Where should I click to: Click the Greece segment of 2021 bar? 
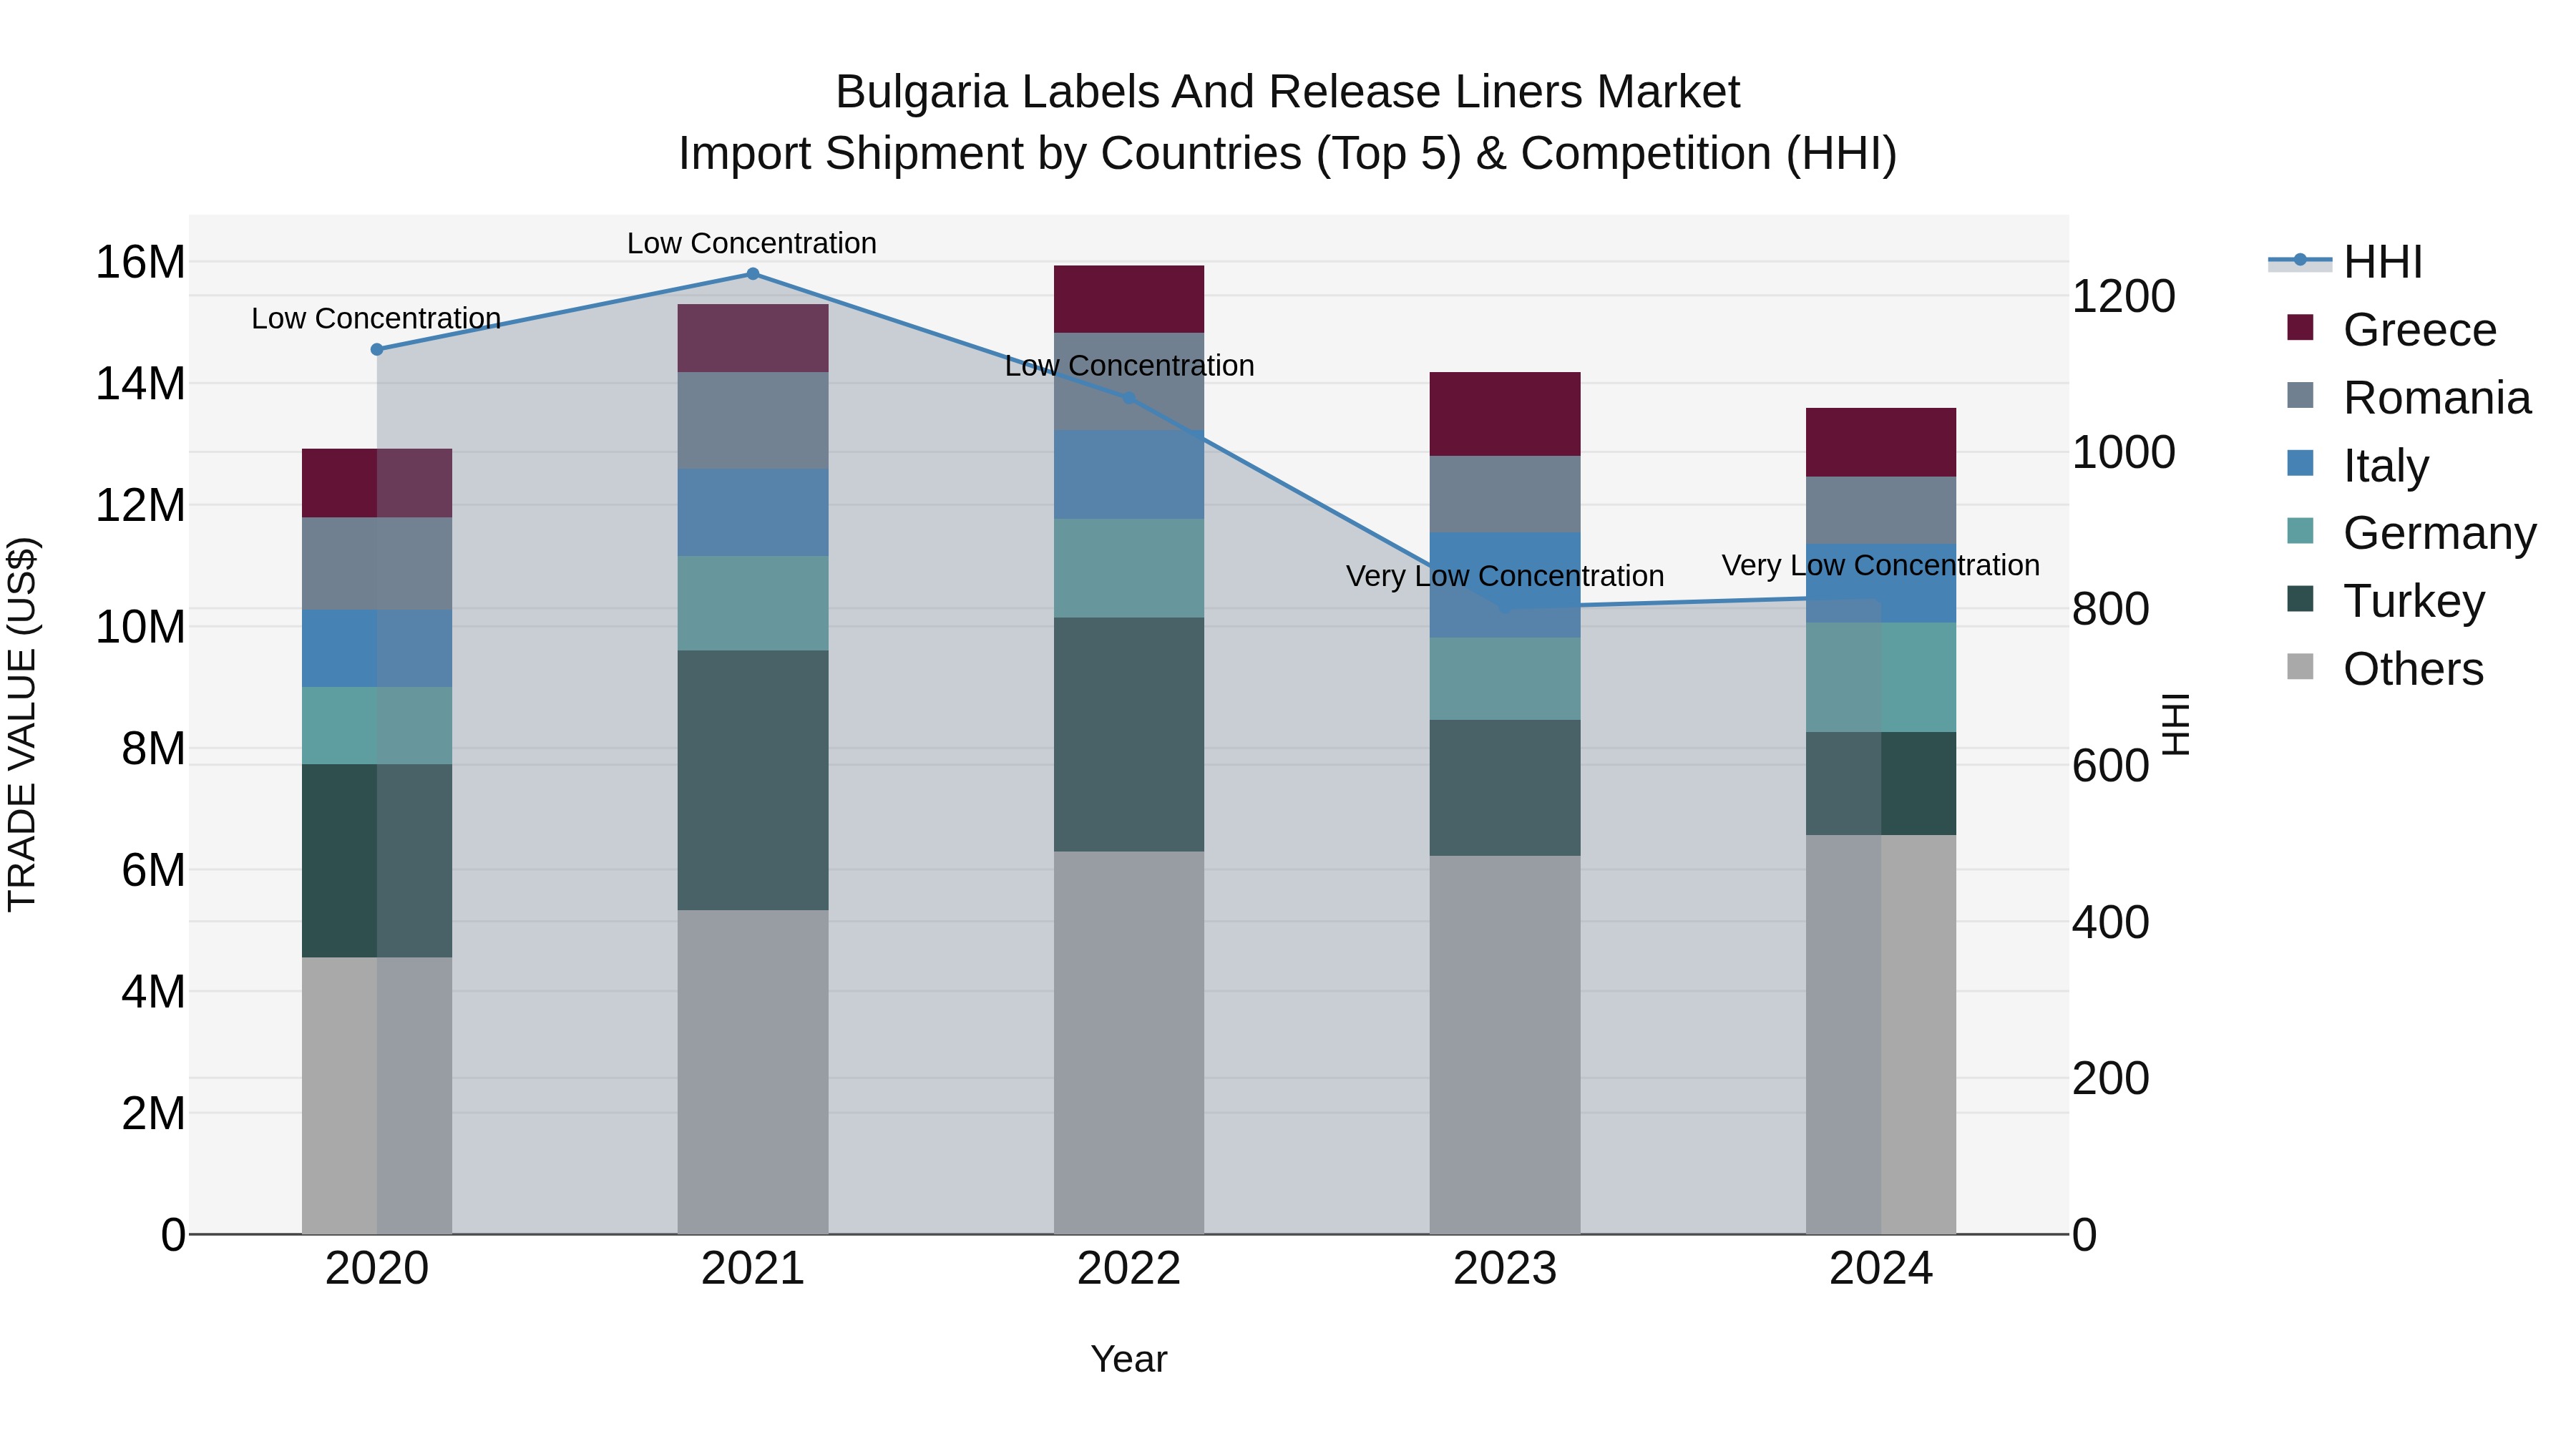pos(753,339)
